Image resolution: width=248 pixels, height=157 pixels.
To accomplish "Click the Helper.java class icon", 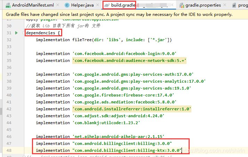I will 67,5.
